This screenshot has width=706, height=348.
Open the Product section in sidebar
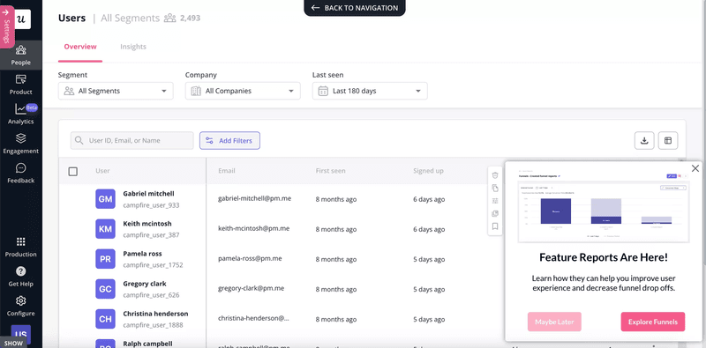[20, 85]
